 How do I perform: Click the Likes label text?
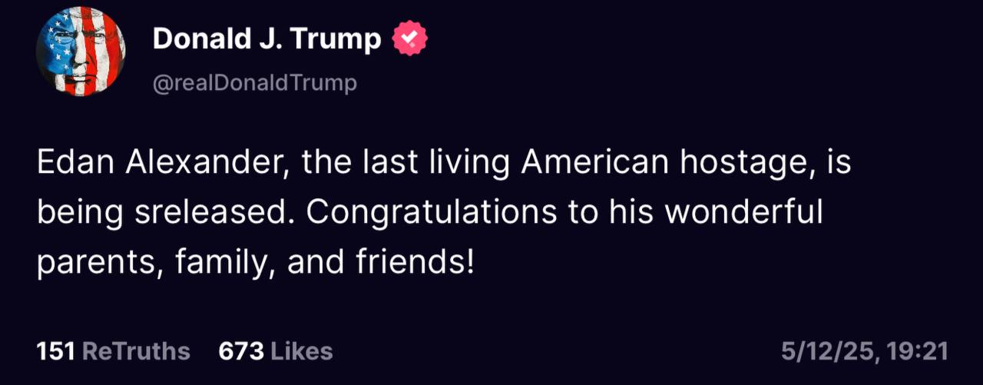302,351
